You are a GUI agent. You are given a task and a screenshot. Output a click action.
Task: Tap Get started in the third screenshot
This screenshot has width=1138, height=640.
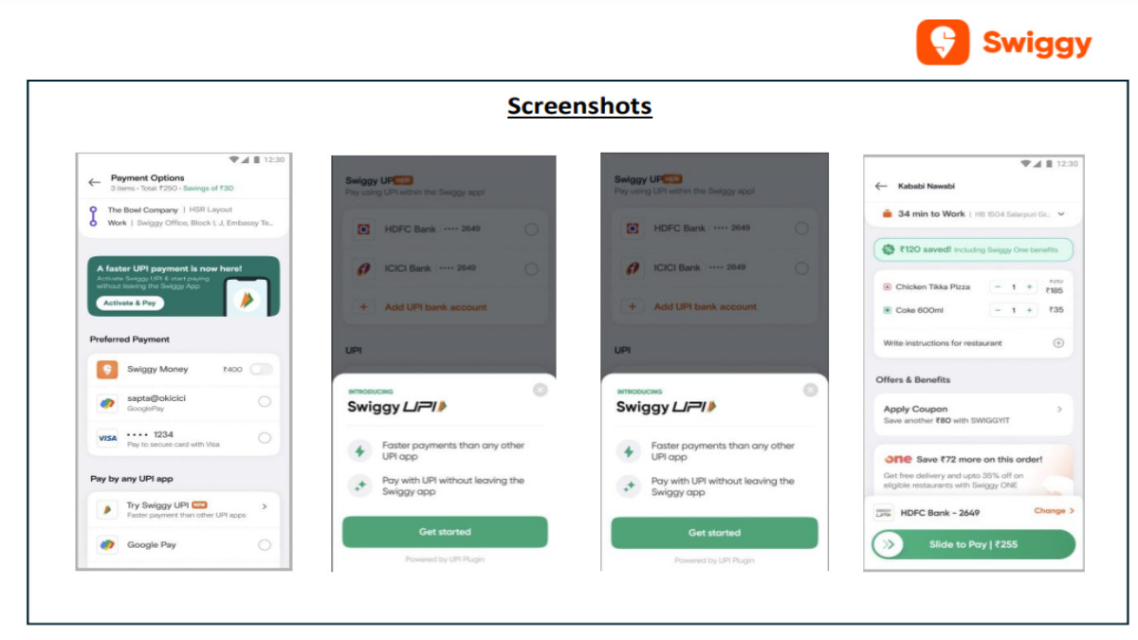[714, 533]
